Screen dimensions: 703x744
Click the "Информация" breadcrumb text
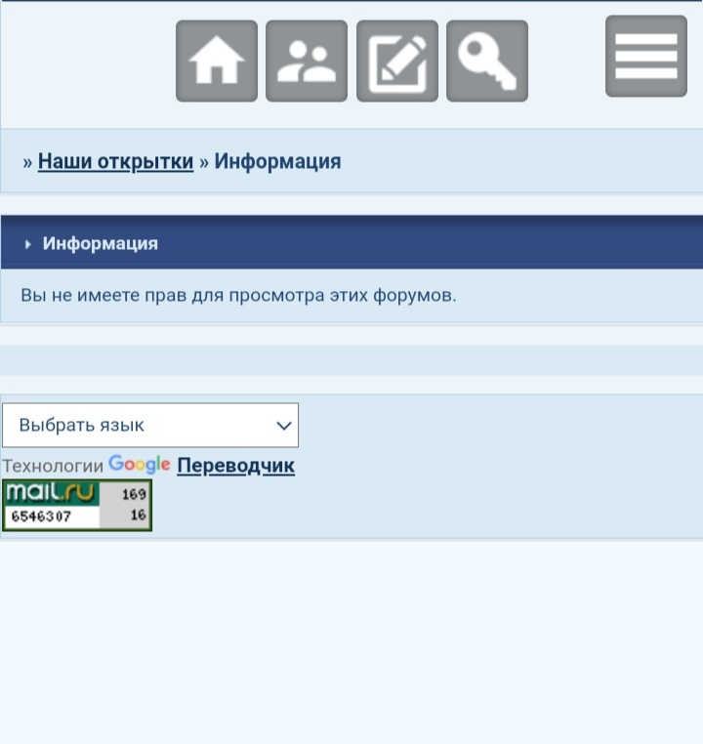coord(277,161)
